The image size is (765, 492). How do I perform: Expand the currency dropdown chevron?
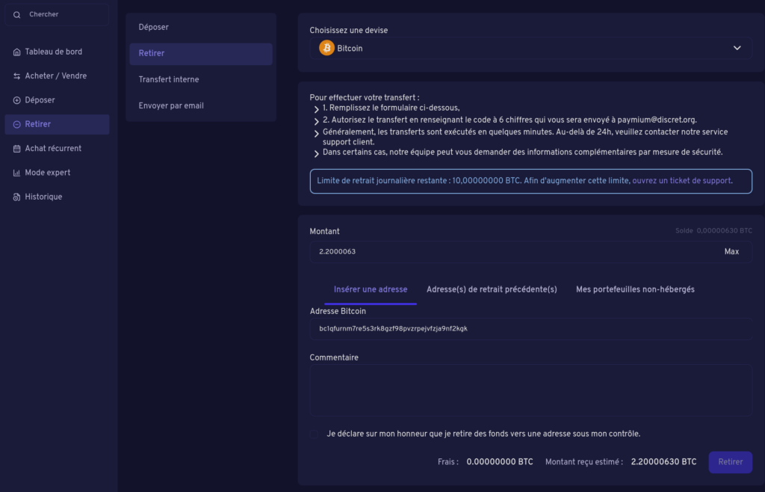(x=737, y=48)
